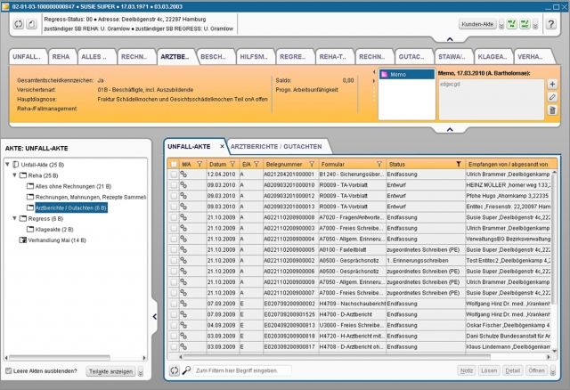Click the Lösen button
The width and height of the screenshot is (570, 390).
tap(489, 370)
